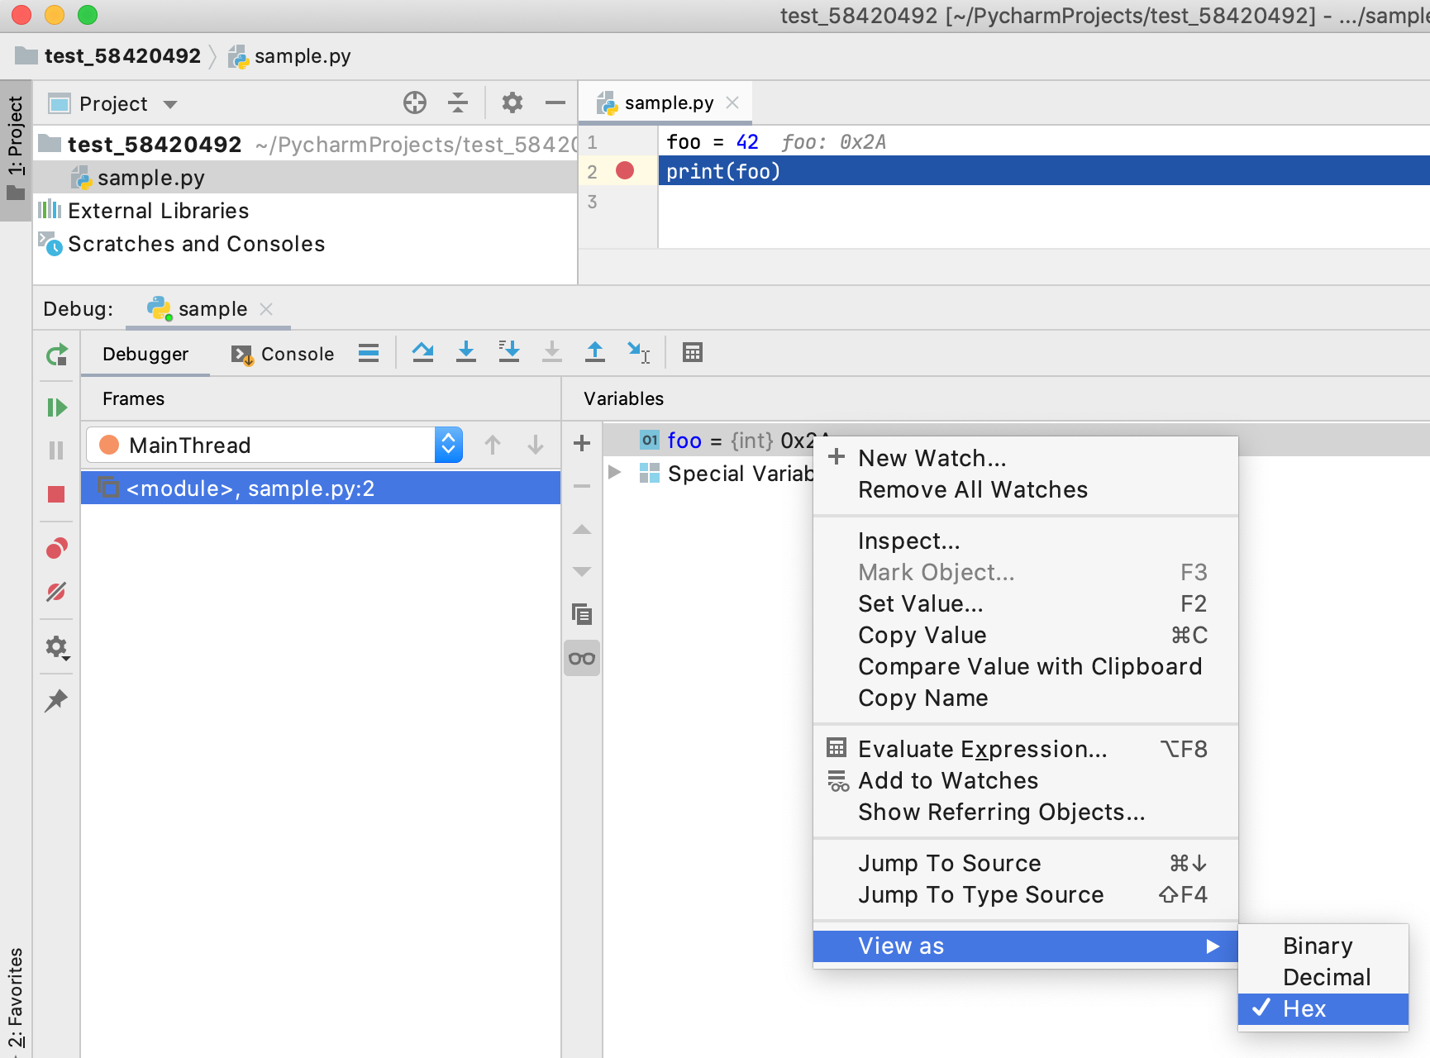This screenshot has height=1058, width=1430.
Task: Click previous frame up arrow
Action: pyautogui.click(x=493, y=445)
